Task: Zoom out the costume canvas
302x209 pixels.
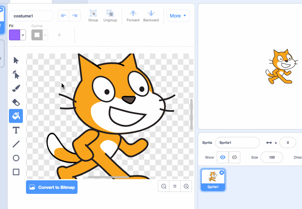Action: [164, 186]
